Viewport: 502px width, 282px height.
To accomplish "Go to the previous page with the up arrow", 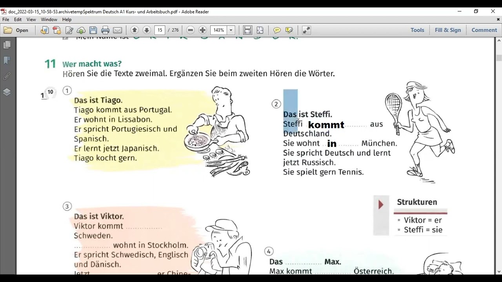I will (x=135, y=30).
